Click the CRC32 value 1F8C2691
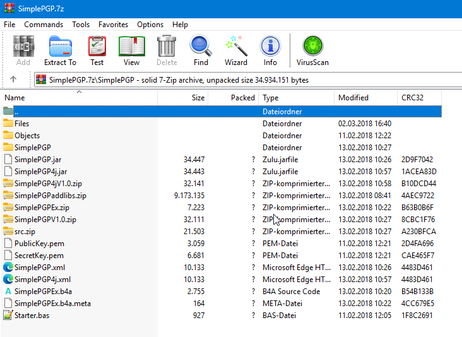This screenshot has width=462, height=337. click(x=417, y=315)
